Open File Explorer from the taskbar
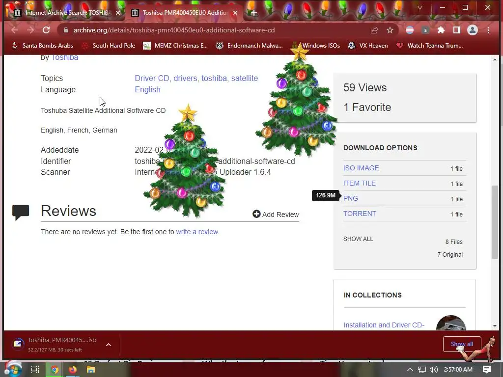The height and width of the screenshot is (377, 503). 91,370
